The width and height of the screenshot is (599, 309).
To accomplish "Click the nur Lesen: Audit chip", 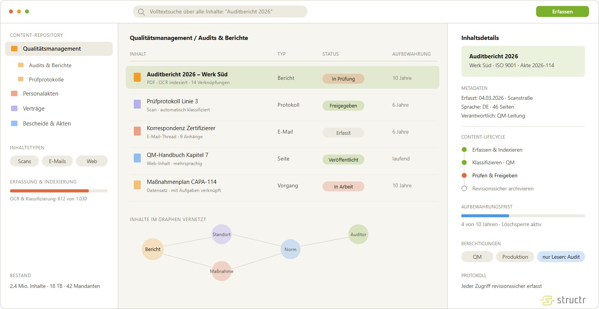I will pos(561,257).
